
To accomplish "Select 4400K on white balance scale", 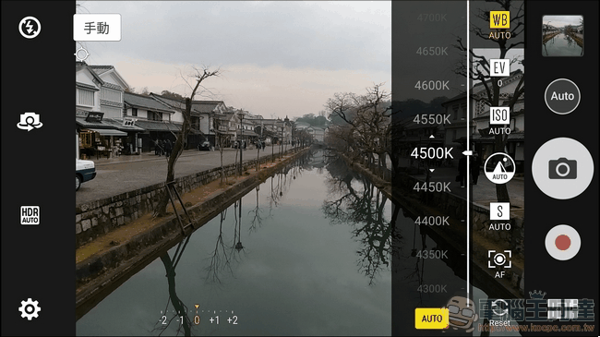I will coord(432,221).
